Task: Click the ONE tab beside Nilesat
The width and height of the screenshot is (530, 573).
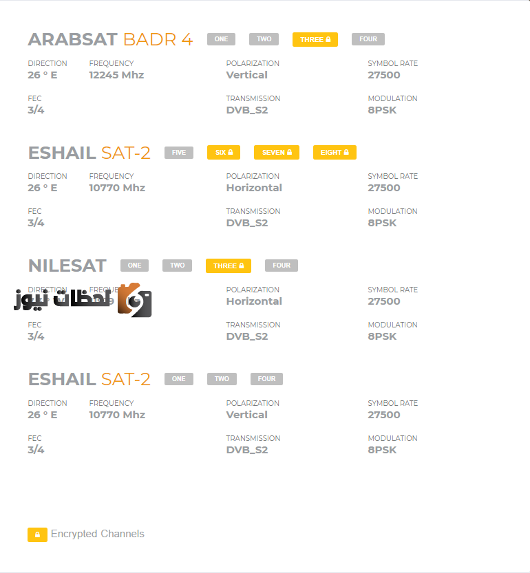Action: coord(134,266)
